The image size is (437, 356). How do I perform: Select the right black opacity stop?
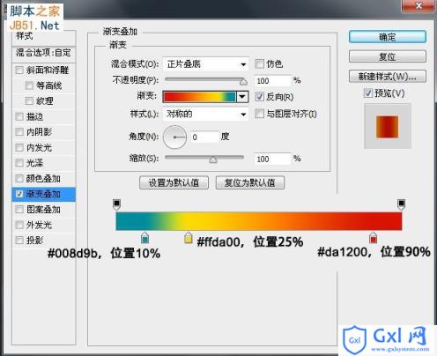[401, 204]
